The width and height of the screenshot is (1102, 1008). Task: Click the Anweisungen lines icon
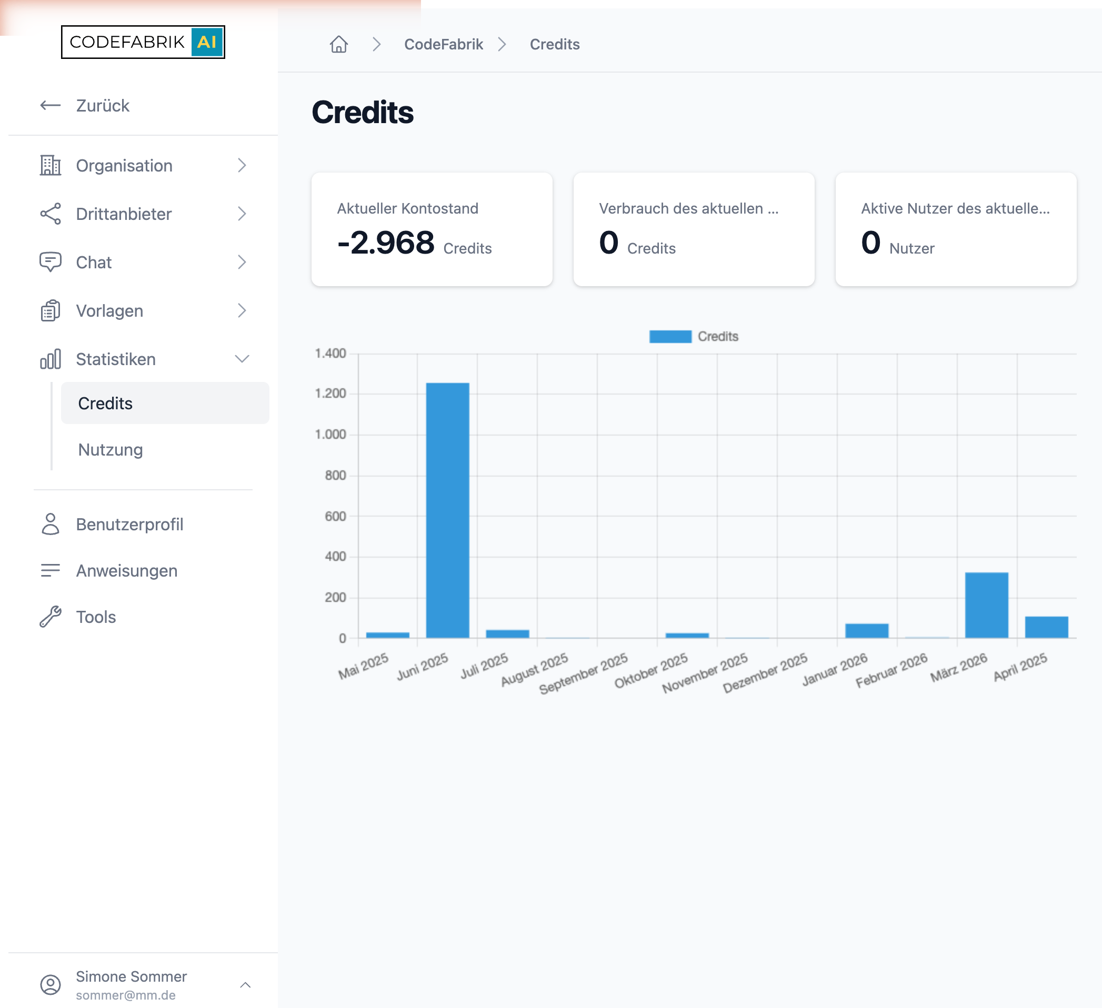click(x=51, y=570)
